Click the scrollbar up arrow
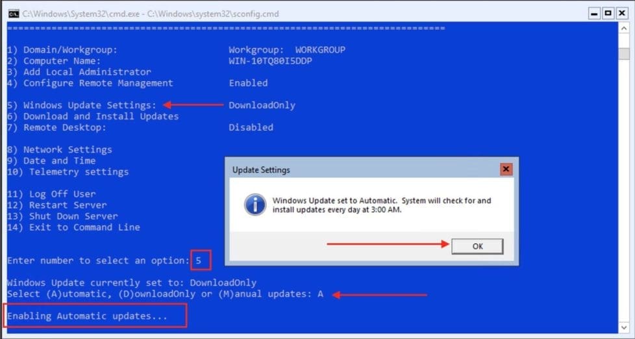This screenshot has height=339, width=635. [625, 27]
